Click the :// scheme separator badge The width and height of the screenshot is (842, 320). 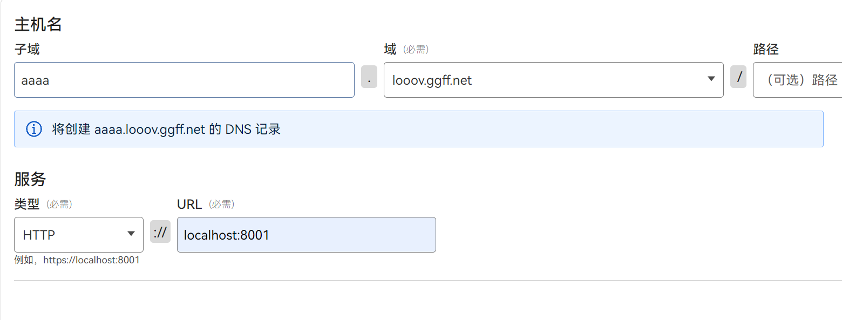point(160,232)
